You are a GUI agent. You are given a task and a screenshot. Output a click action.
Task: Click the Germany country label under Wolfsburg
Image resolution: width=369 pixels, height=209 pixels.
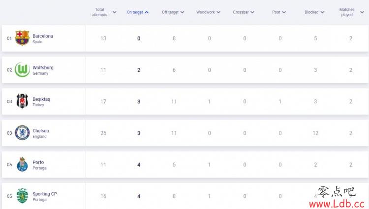pos(40,73)
